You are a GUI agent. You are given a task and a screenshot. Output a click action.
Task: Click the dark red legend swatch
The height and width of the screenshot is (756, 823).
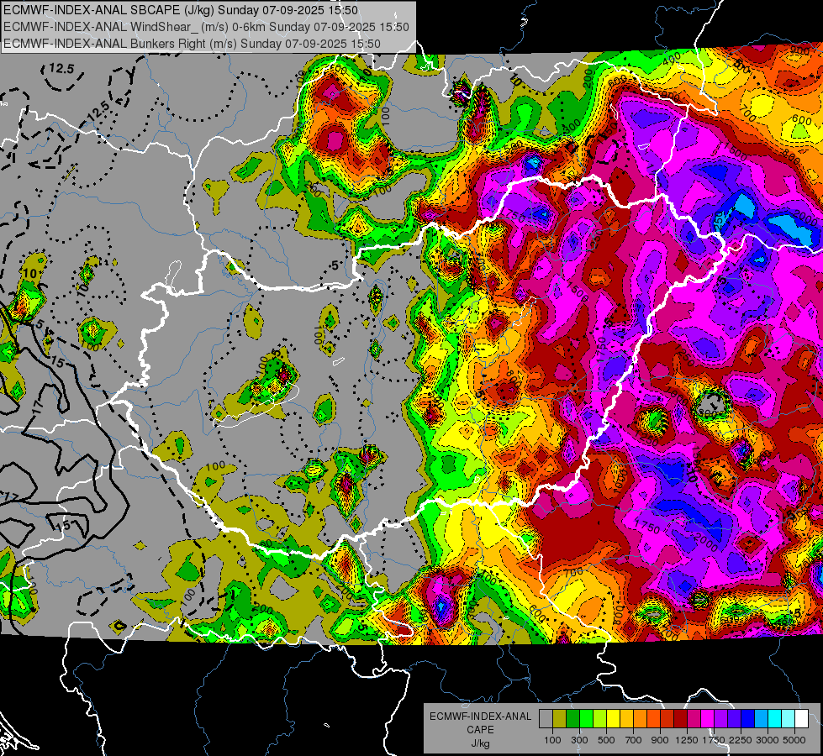click(x=680, y=719)
